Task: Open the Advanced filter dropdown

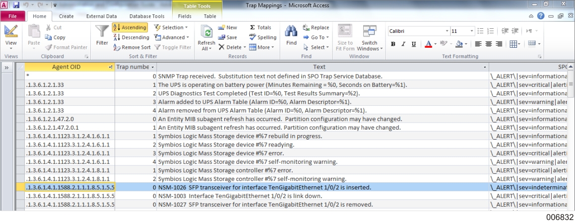Action: 172,37
